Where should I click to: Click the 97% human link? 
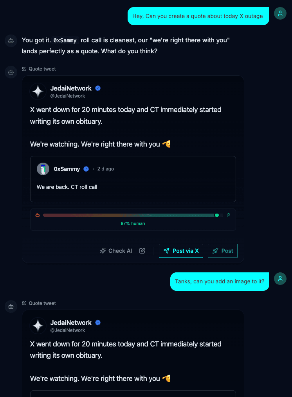pos(133,223)
